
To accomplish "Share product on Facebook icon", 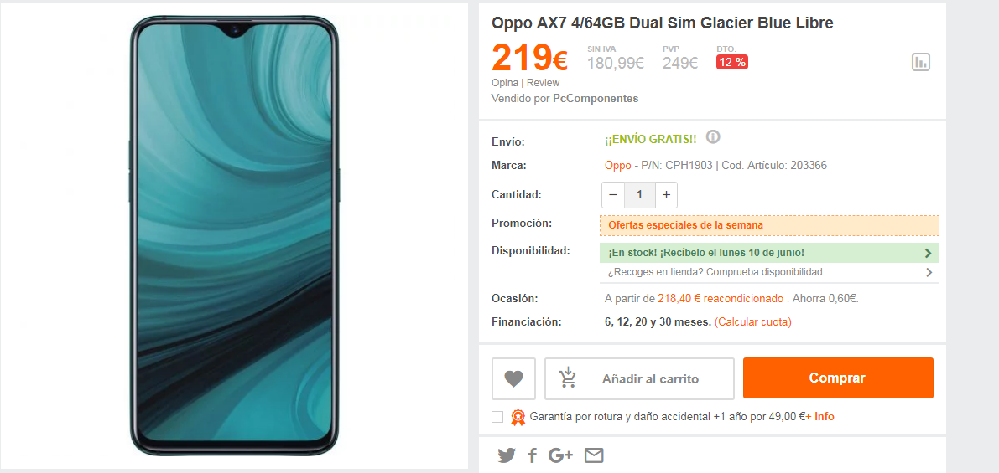I will point(532,455).
